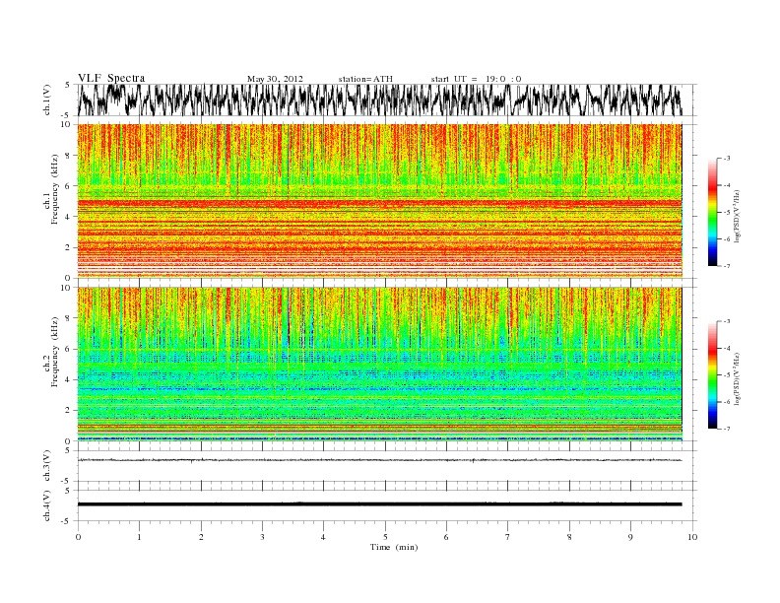
Task: Click the '2' time axis tick label
Action: tap(201, 537)
